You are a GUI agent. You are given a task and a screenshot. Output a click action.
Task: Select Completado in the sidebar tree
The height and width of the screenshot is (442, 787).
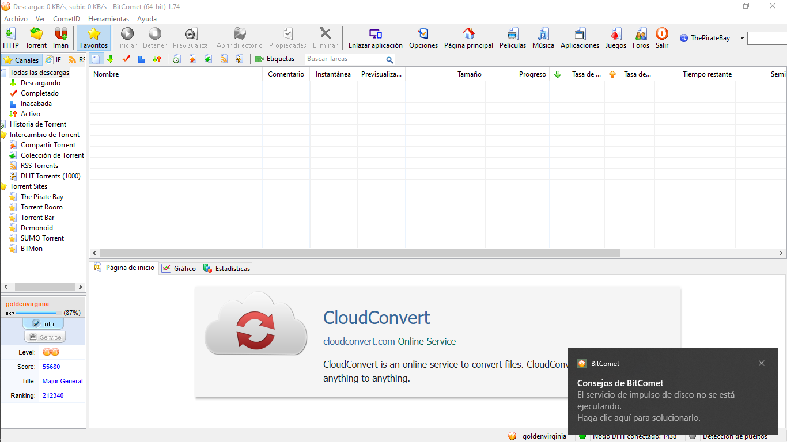point(39,93)
